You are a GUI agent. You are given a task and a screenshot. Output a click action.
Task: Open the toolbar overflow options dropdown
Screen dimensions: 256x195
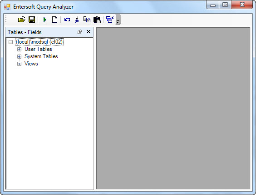tap(118, 20)
